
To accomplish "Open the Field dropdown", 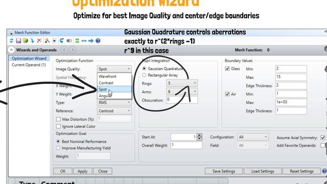I will click(253, 145).
